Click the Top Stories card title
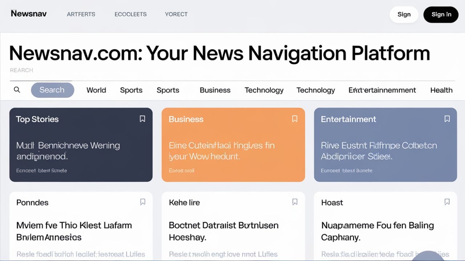Viewport: 465px width, 261px height. click(x=37, y=119)
